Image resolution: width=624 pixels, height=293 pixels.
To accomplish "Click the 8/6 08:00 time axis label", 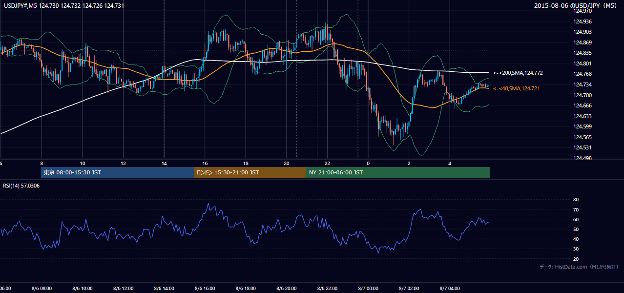I will pyautogui.click(x=41, y=289).
